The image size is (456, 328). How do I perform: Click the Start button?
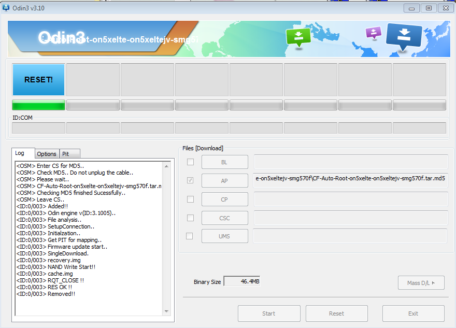[269, 313]
